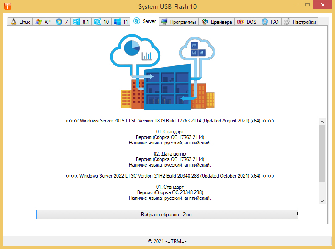The height and width of the screenshot is (249, 335).
Task: Select Windows Server 2019 02. Дата-центр edition
Action: [x=170, y=153]
